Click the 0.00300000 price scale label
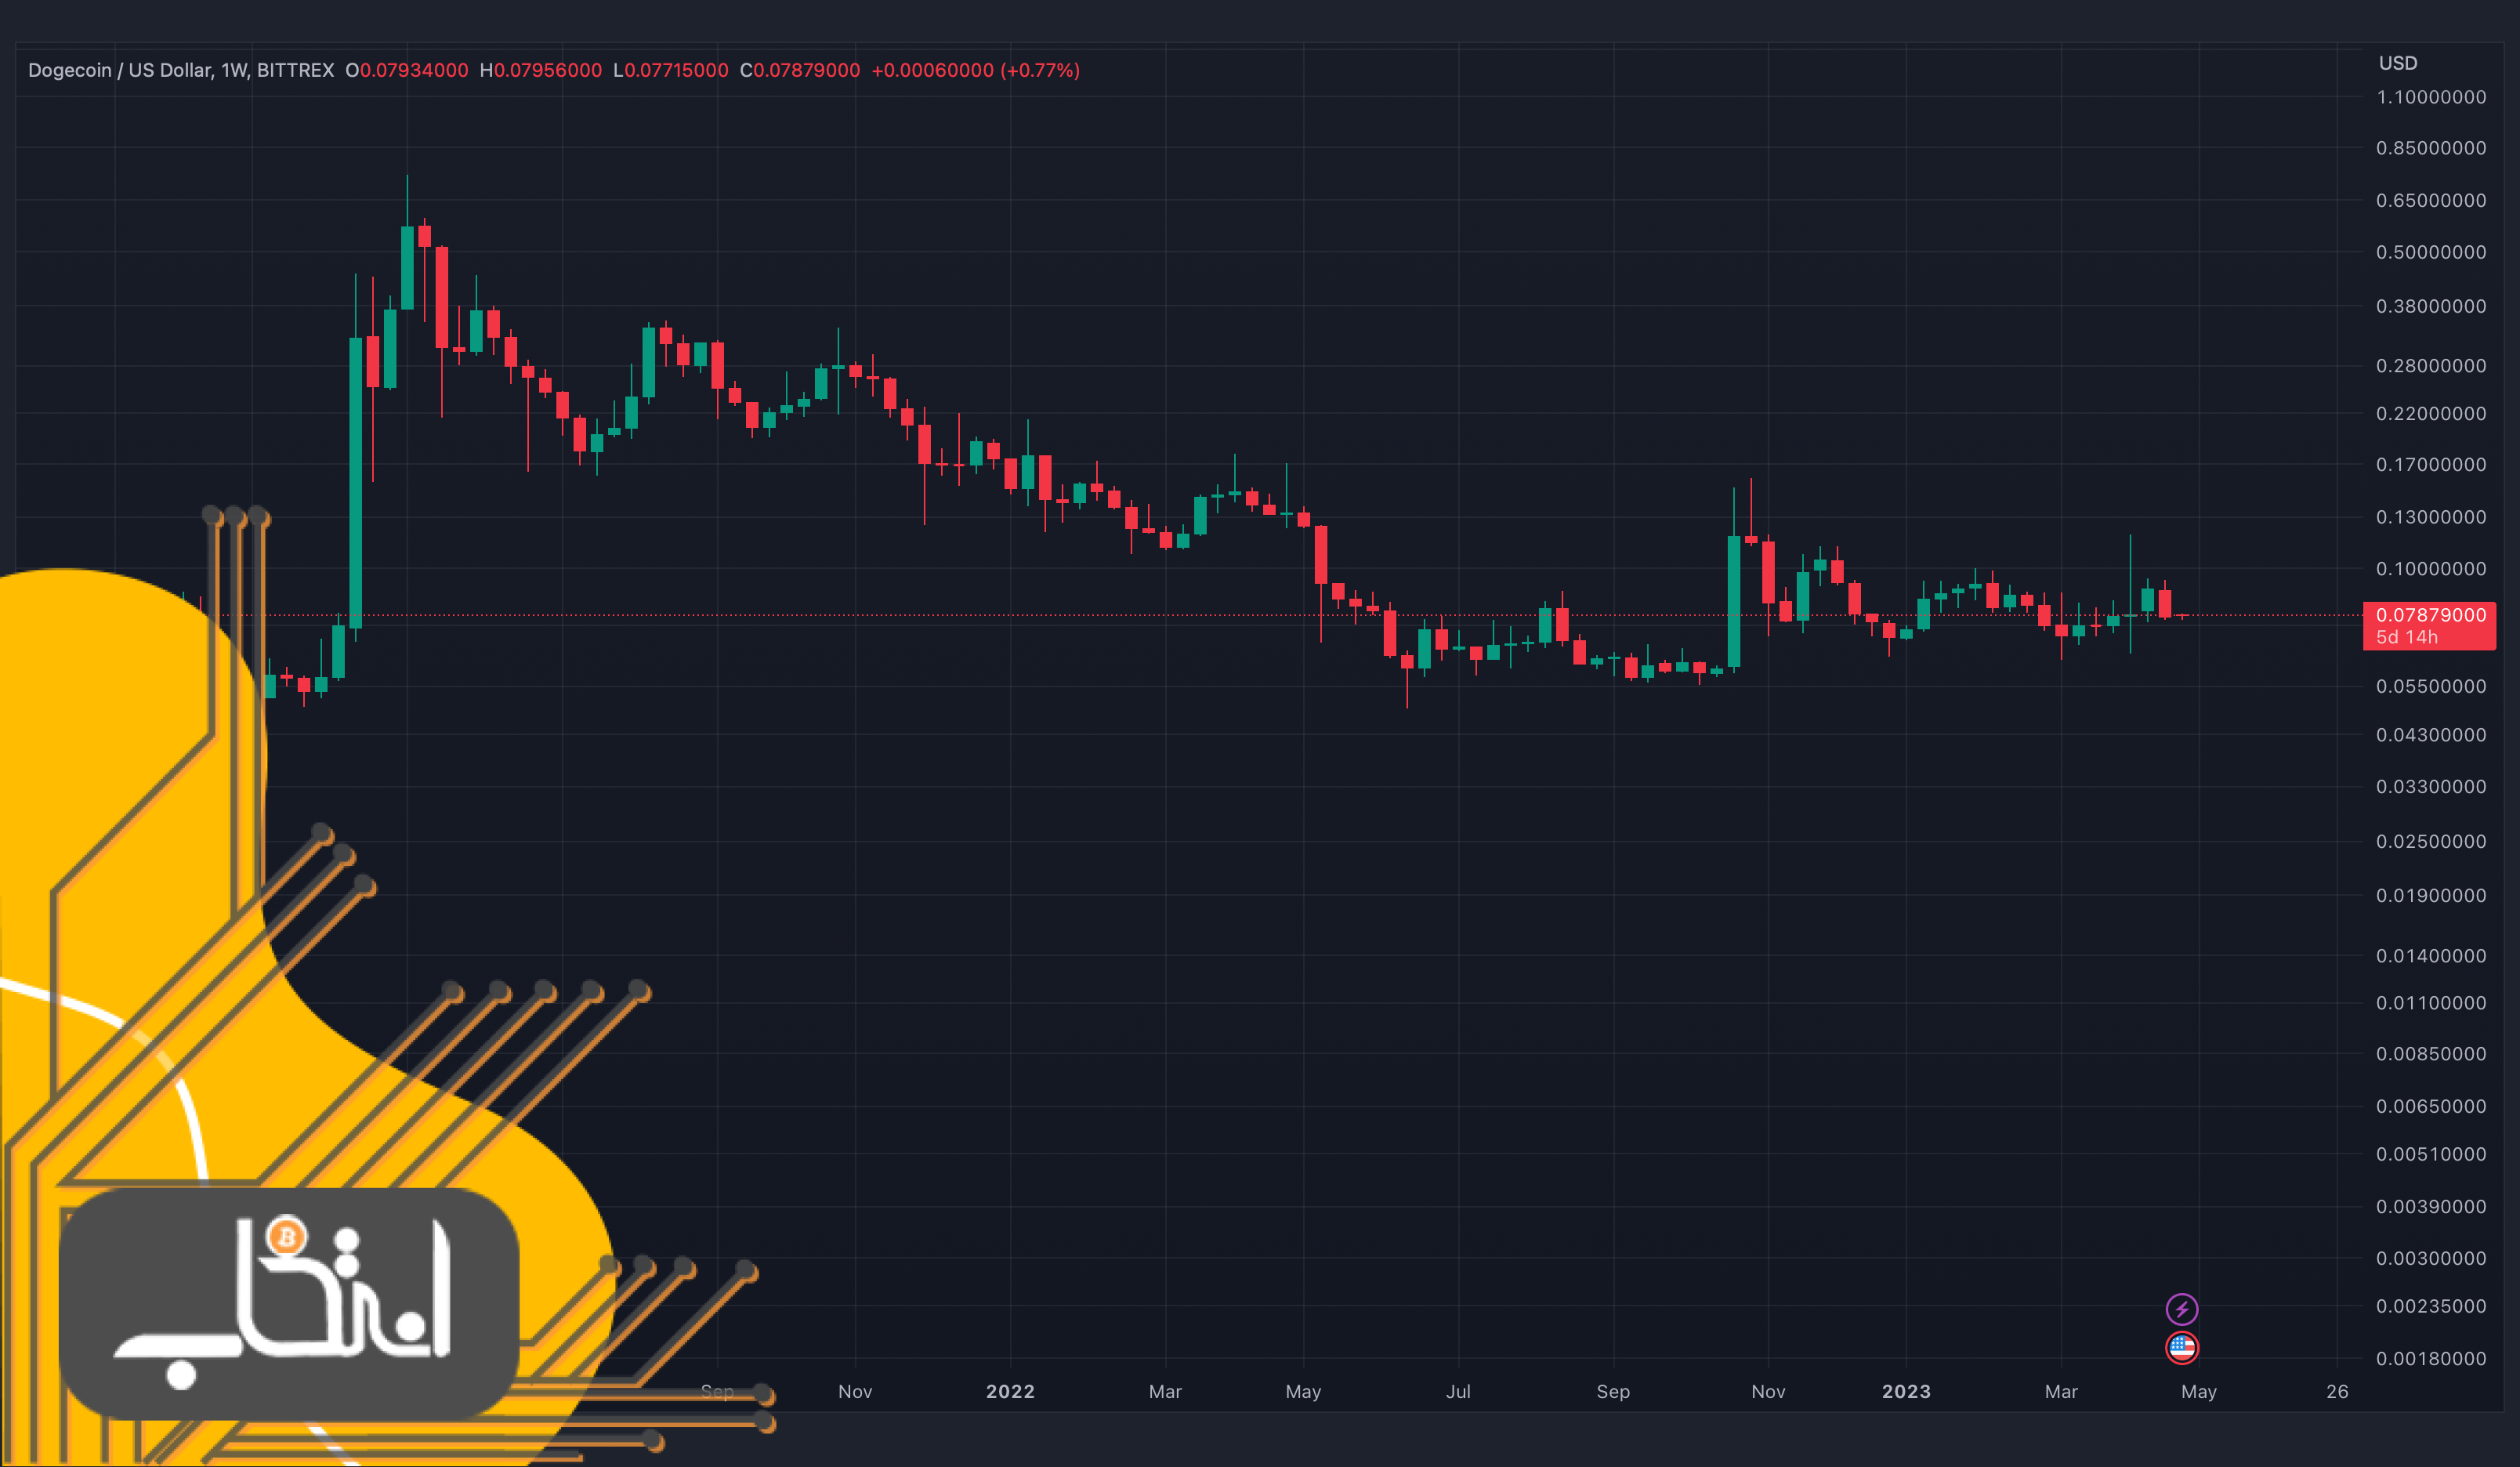This screenshot has width=2520, height=1467. tap(2430, 1258)
